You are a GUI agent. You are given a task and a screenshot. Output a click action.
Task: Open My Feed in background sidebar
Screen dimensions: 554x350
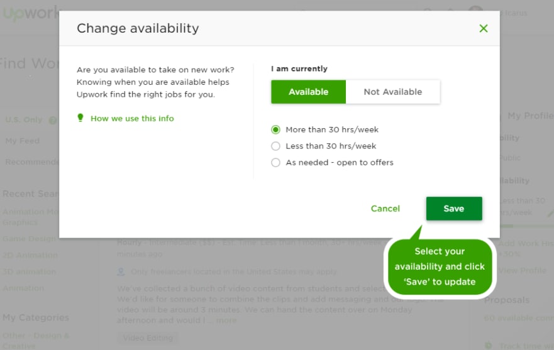[22, 141]
